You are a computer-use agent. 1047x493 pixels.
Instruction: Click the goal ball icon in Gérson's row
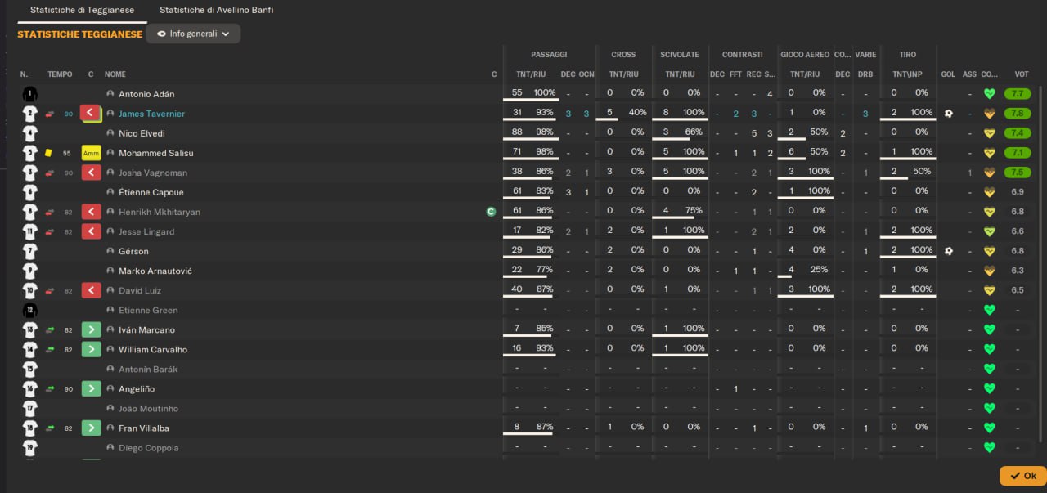point(948,251)
